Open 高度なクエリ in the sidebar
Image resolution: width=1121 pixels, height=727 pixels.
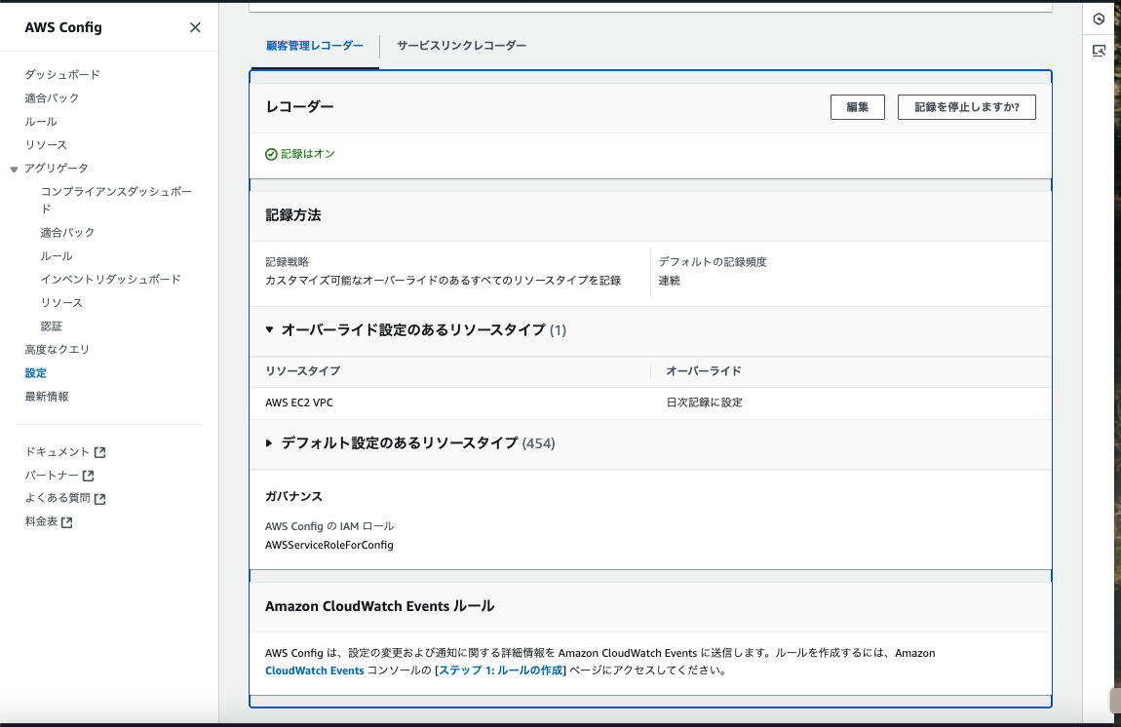(57, 350)
